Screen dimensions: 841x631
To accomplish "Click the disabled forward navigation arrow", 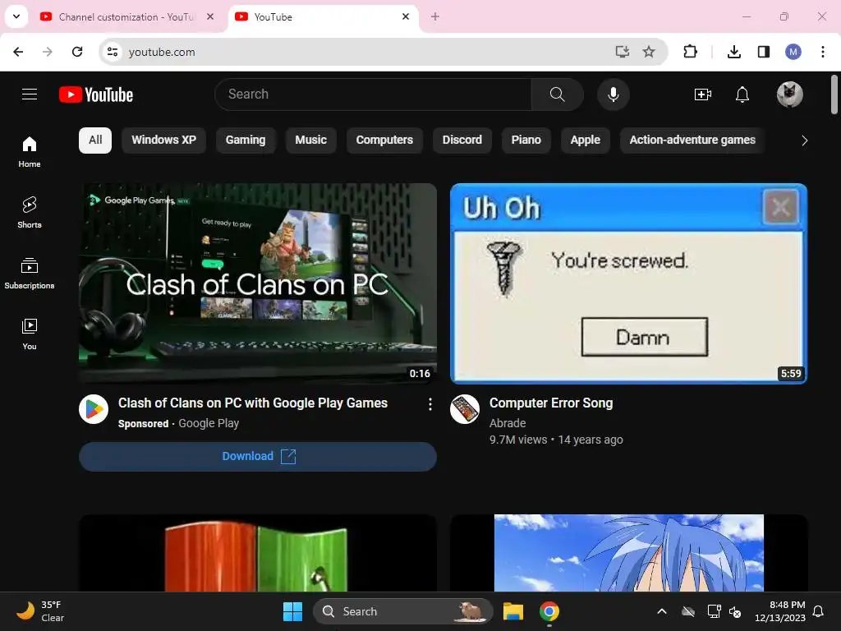I will pos(48,52).
